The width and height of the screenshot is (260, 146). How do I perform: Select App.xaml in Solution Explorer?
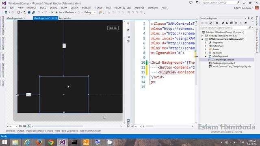click(x=217, y=53)
